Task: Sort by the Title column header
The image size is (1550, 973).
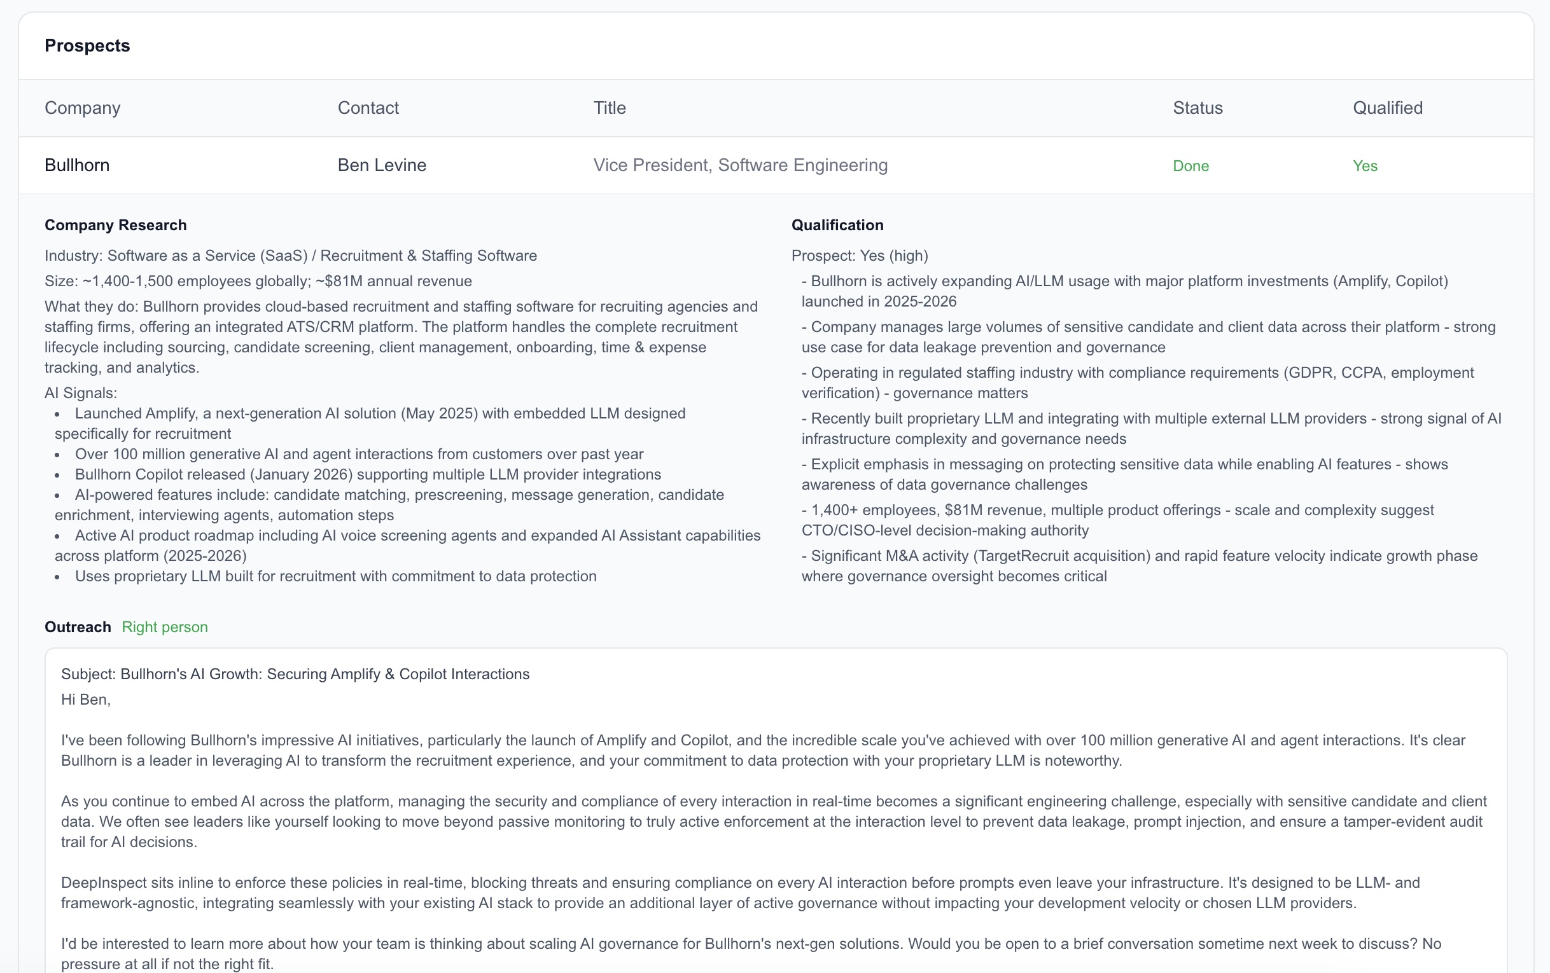Action: tap(608, 107)
